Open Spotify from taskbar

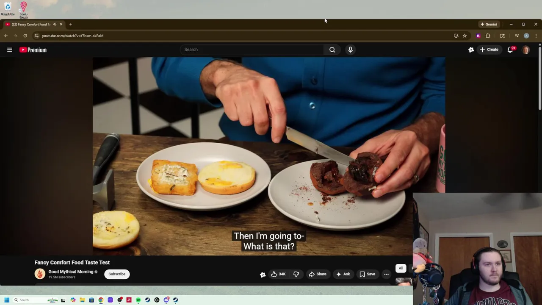pyautogui.click(x=138, y=300)
